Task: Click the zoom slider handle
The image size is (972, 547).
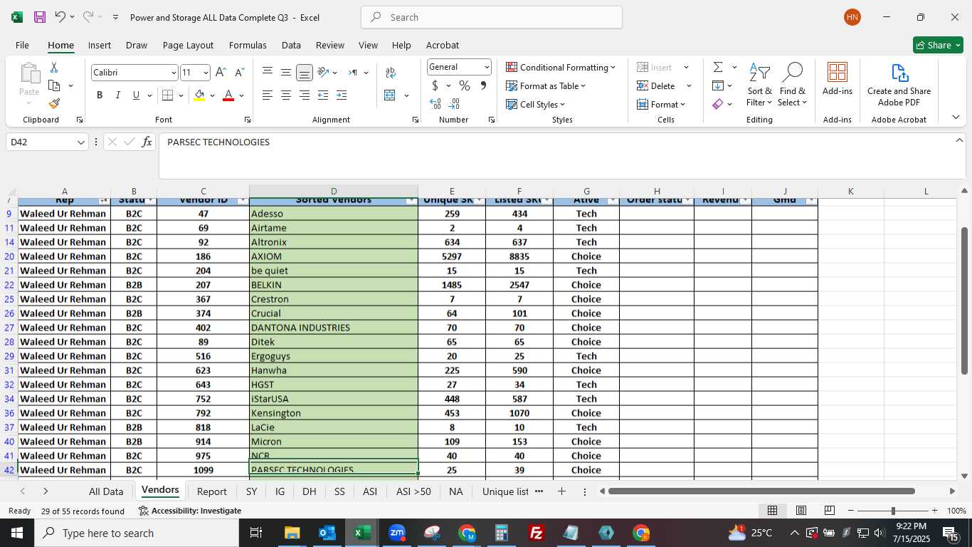Action: (893, 511)
